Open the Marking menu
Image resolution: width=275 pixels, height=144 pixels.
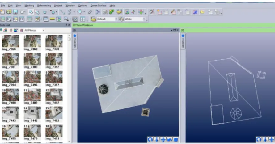pos(29,6)
